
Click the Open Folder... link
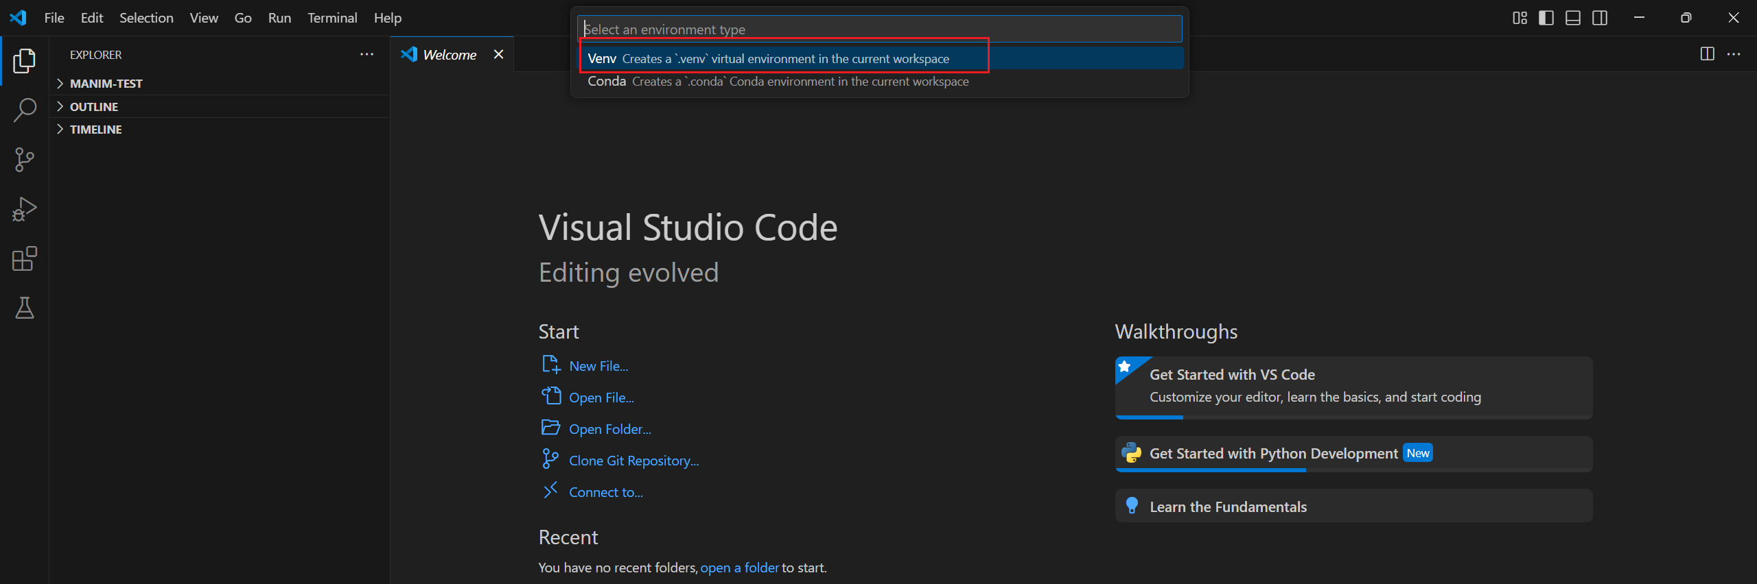point(610,429)
